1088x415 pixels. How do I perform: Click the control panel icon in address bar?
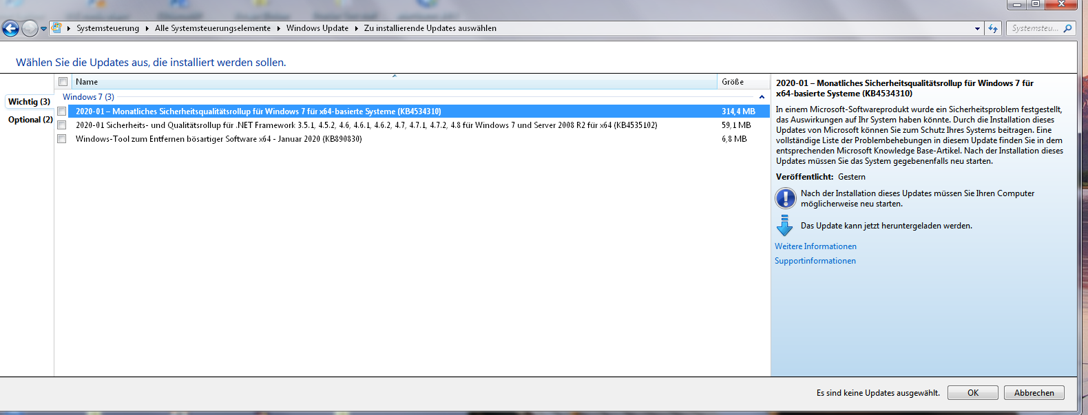57,28
